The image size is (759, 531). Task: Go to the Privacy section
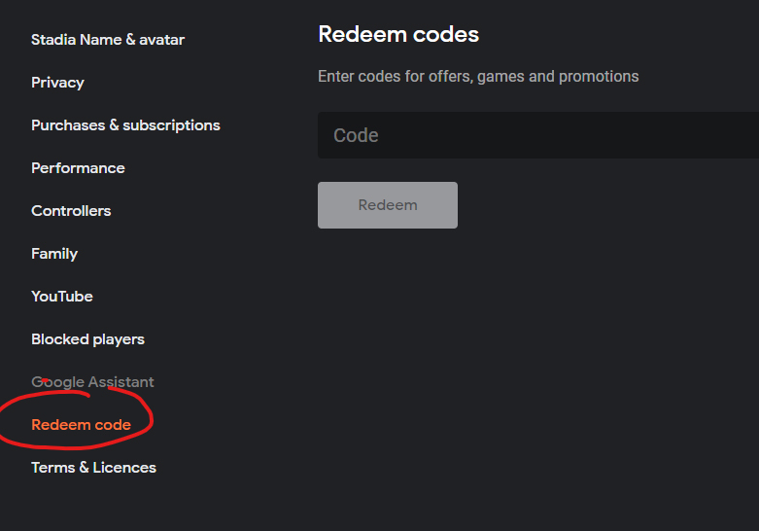[x=57, y=83]
